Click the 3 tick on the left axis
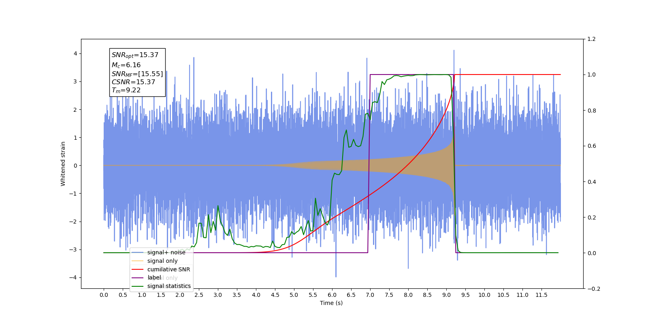This screenshot has height=324, width=648. pyautogui.click(x=75, y=81)
